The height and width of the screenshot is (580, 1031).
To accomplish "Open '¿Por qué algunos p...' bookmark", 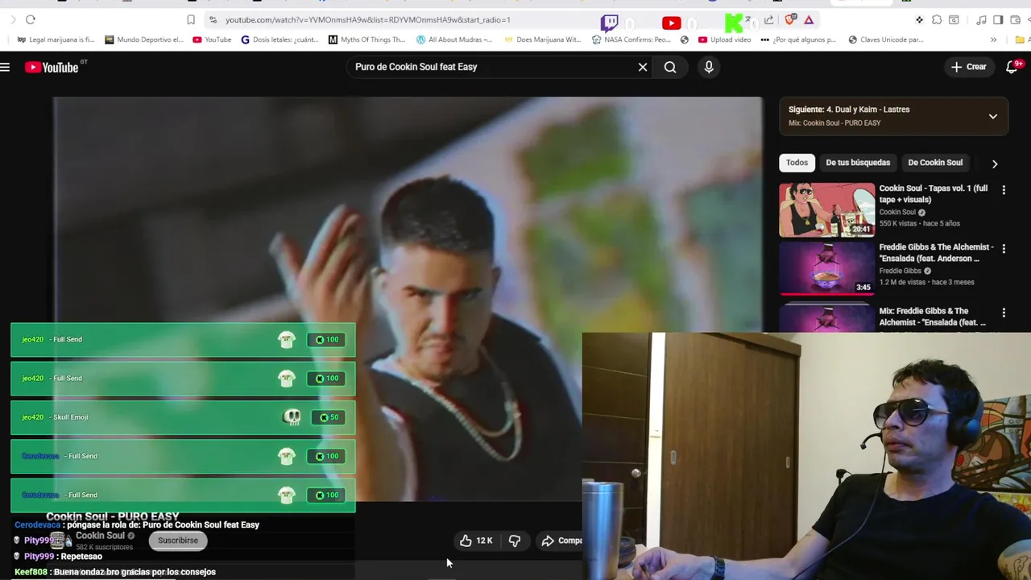I will pos(798,39).
